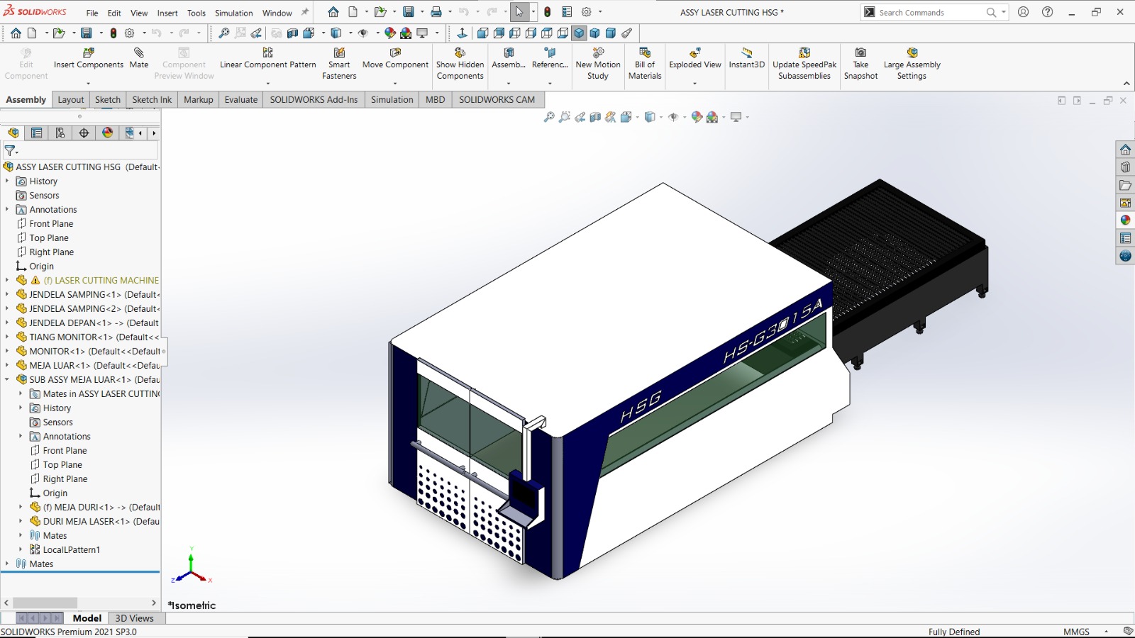The height and width of the screenshot is (638, 1135).
Task: Collapse the CommandManager ribbon with the caret
Action: (1126, 84)
